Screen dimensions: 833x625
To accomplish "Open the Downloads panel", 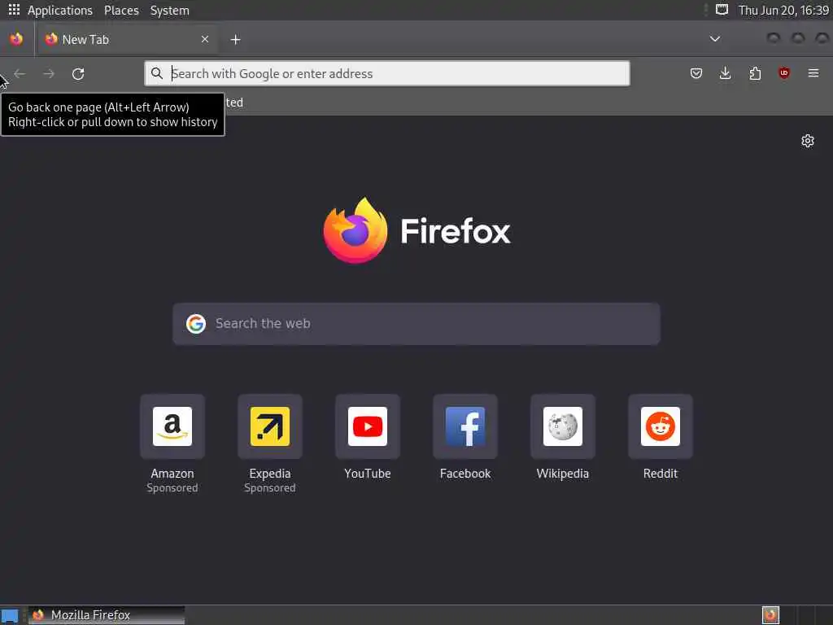I will (725, 73).
